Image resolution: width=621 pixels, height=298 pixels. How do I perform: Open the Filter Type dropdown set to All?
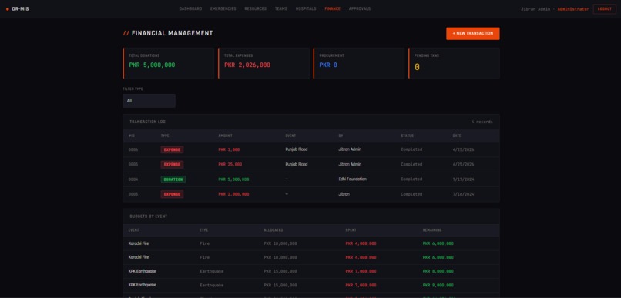point(149,101)
